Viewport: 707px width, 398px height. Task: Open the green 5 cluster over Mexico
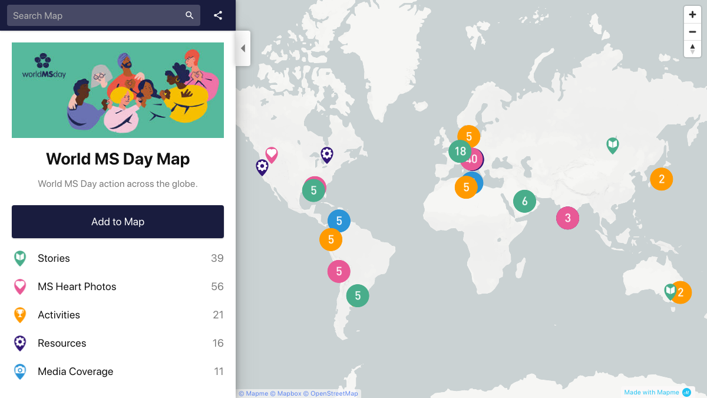tap(313, 190)
